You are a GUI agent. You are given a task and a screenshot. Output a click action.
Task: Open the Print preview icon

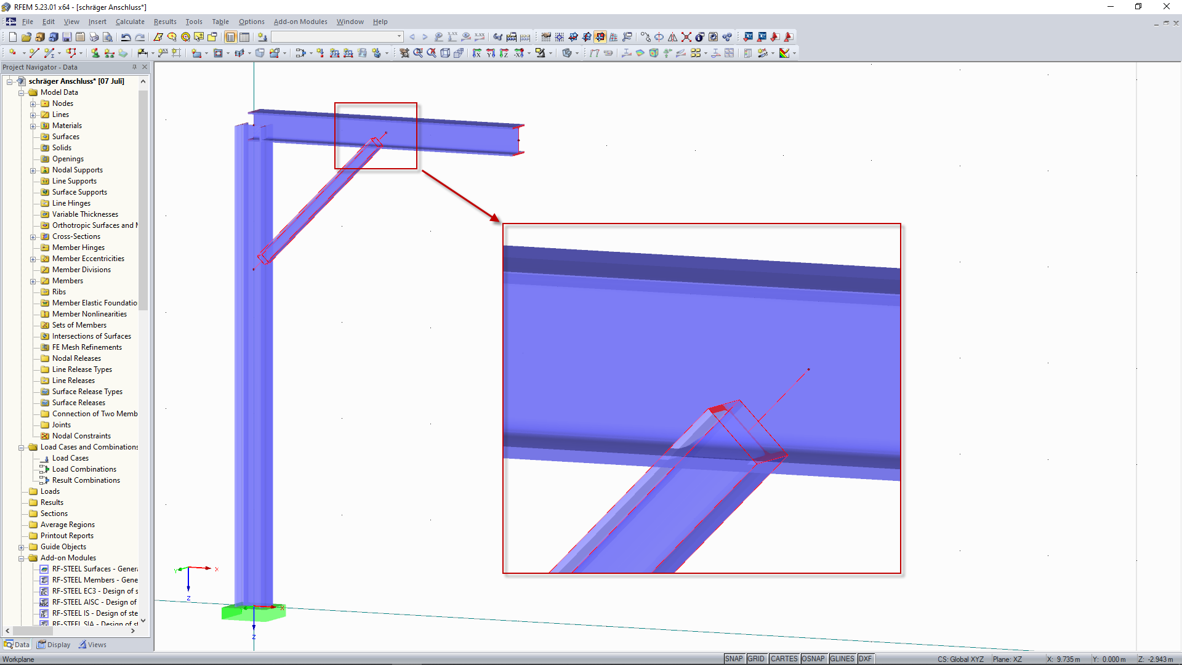[108, 37]
